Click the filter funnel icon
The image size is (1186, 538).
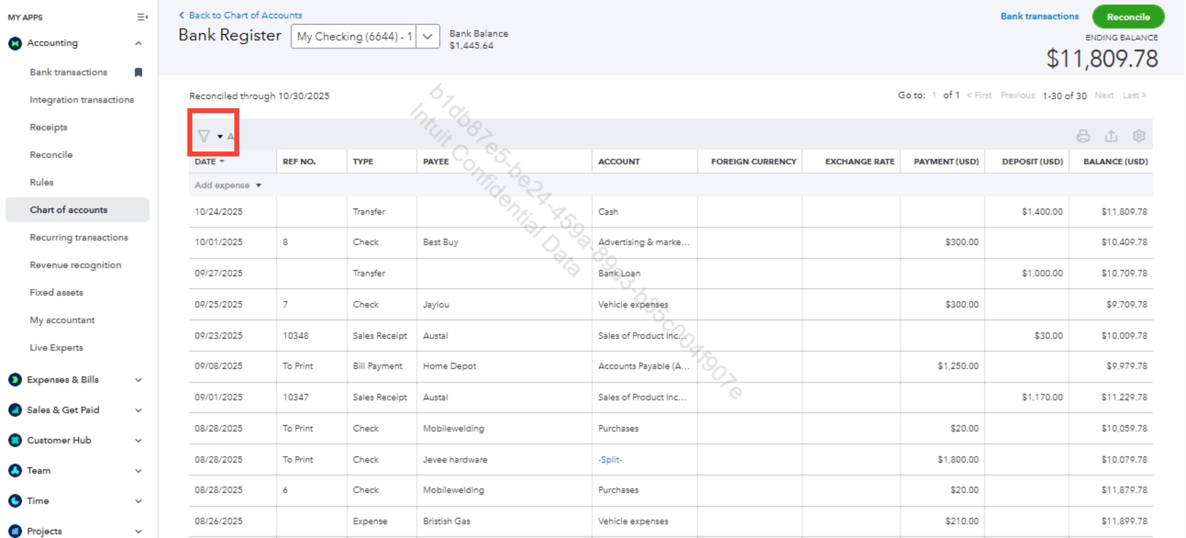point(203,136)
